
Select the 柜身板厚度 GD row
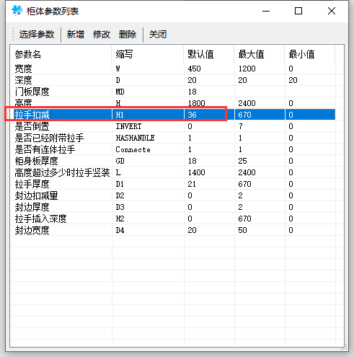pos(173,161)
